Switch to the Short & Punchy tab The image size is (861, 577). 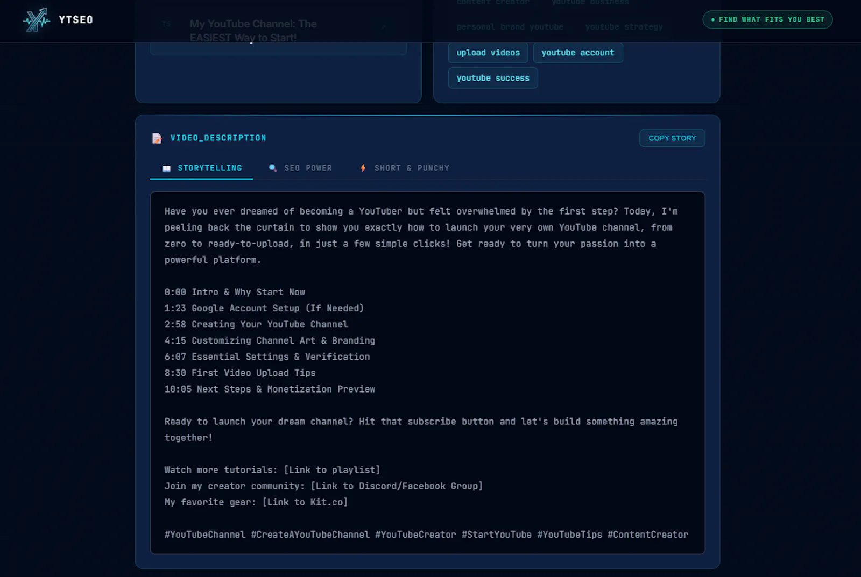pos(404,168)
